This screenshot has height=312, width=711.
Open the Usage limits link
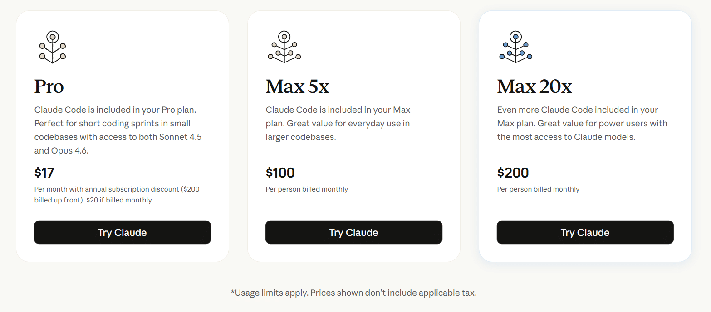coord(259,293)
